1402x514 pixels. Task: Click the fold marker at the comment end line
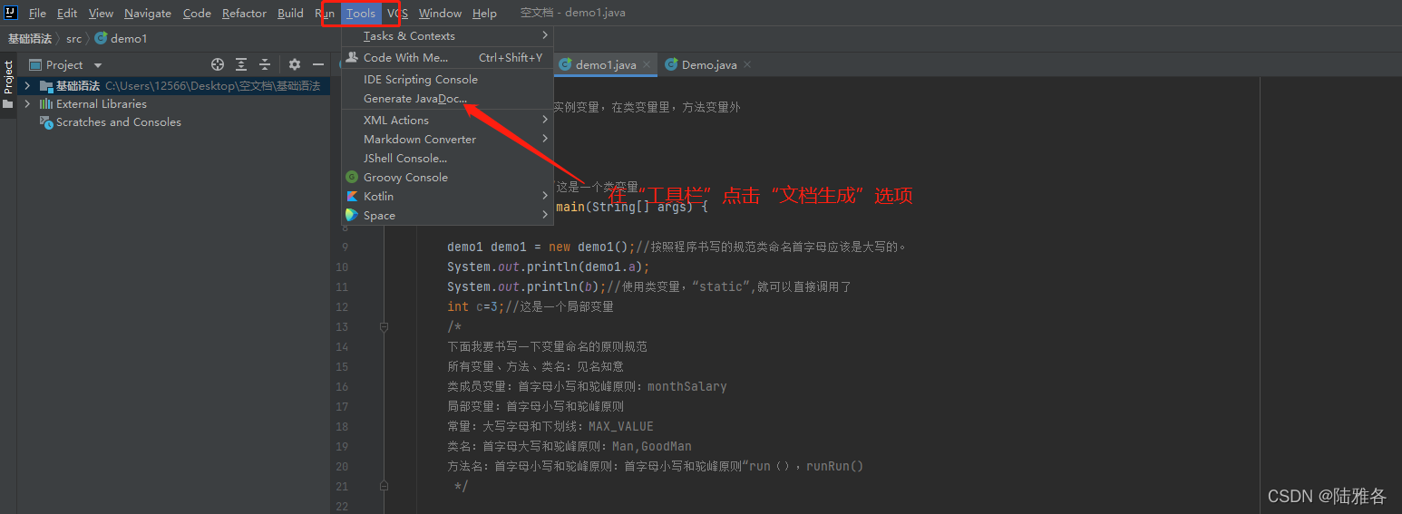385,486
